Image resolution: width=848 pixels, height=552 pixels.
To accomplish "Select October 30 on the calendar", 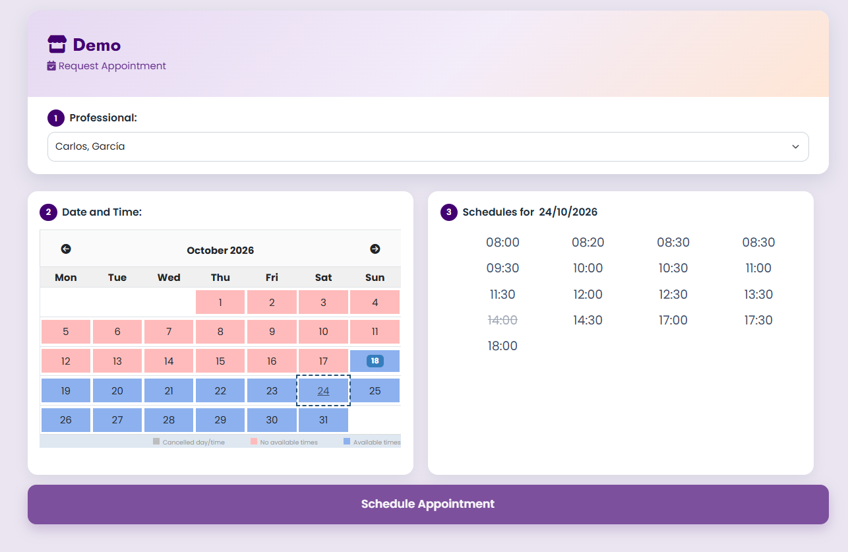I will pyautogui.click(x=272, y=420).
